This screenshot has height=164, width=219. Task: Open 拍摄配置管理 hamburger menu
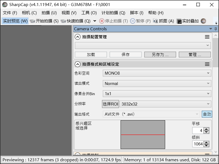[207, 37]
